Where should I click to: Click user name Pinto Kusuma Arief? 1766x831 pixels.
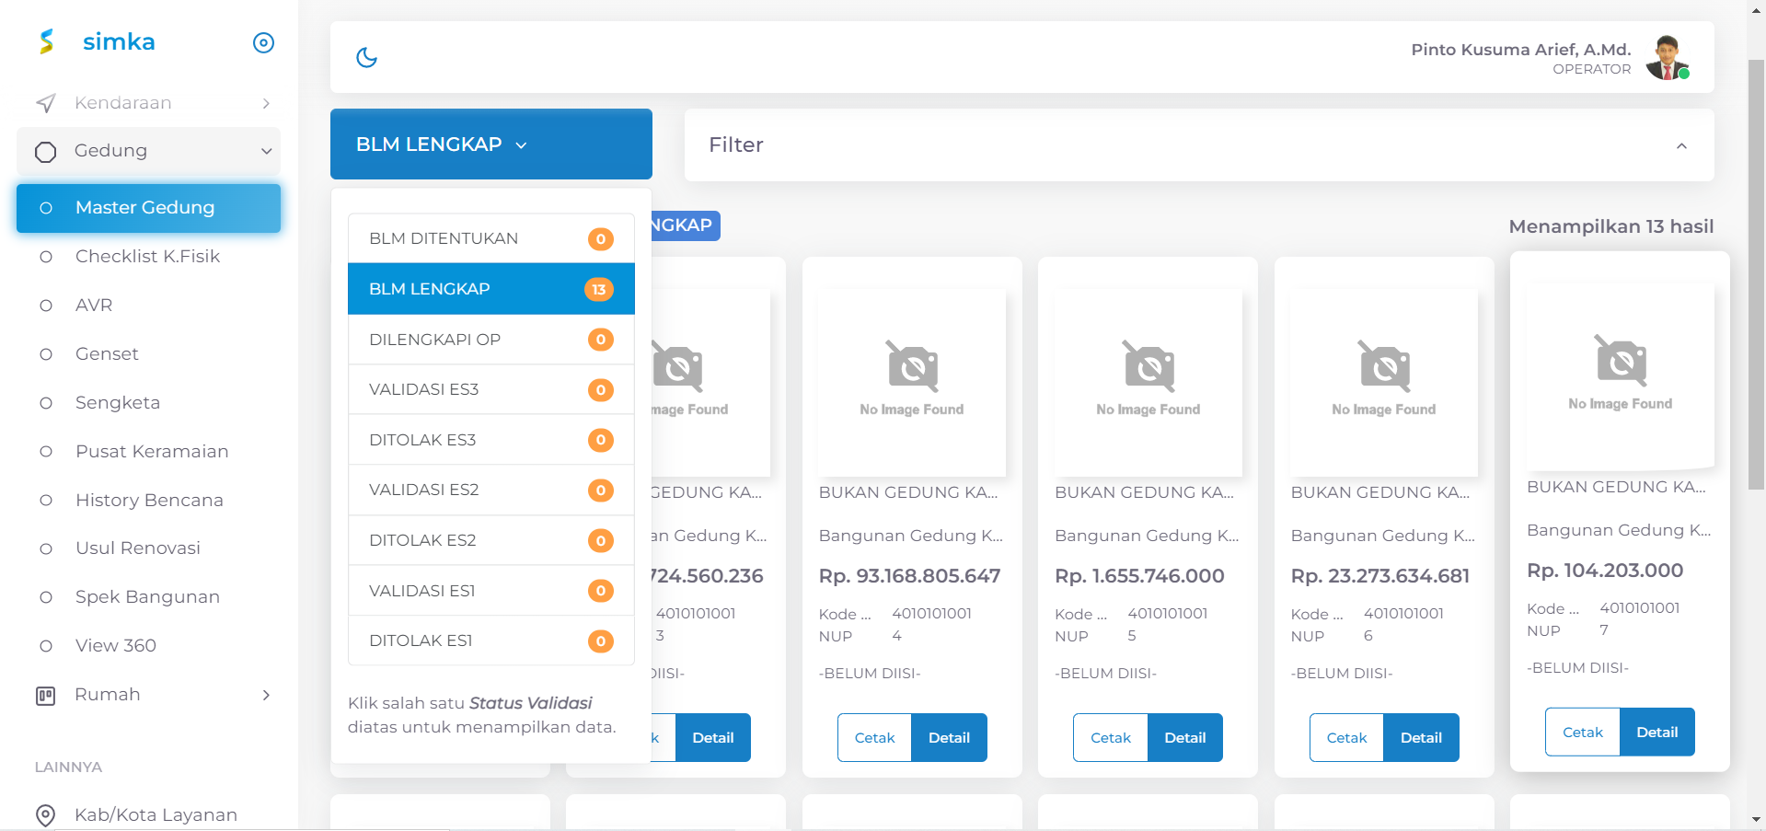tap(1521, 50)
